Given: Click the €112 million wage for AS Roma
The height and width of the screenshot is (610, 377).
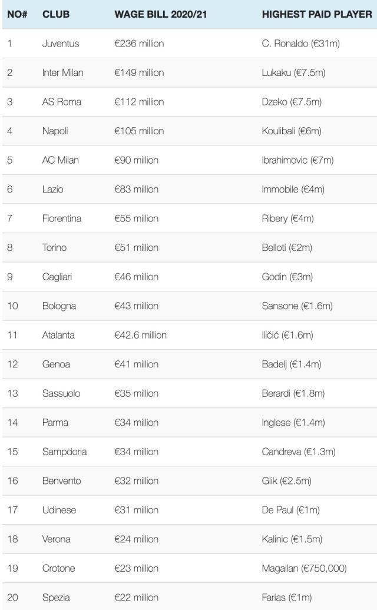Looking at the screenshot, I should click(x=139, y=102).
